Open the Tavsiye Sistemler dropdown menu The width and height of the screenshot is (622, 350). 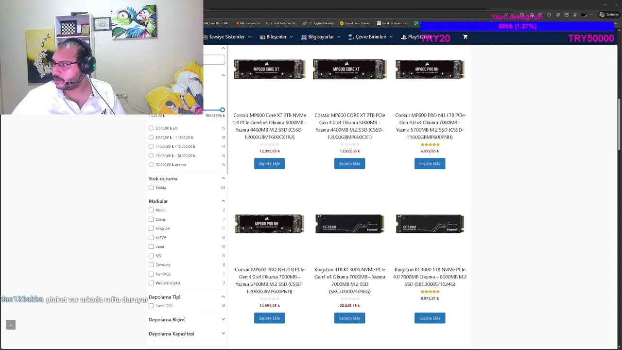click(x=227, y=37)
